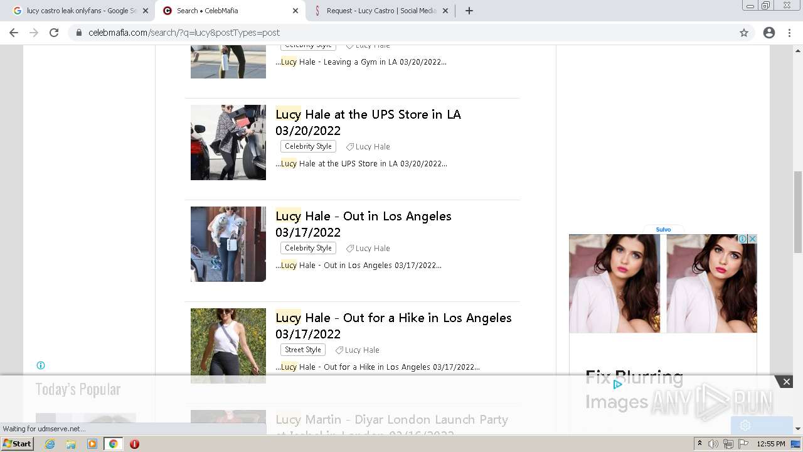
Task: Reload the current page
Action: click(54, 33)
